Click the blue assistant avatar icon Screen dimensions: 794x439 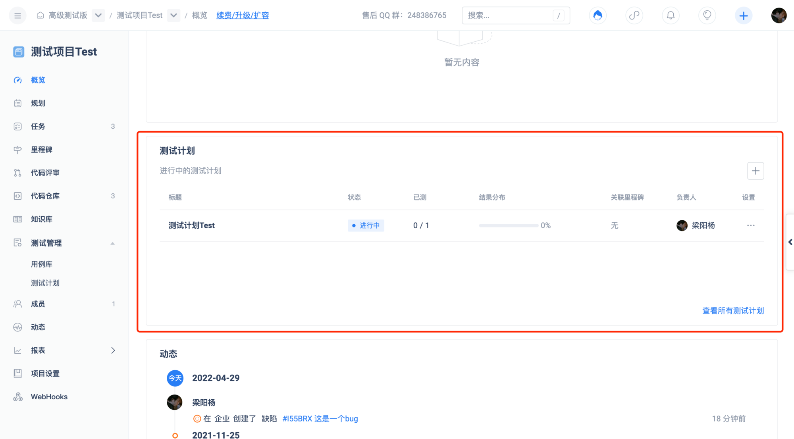(597, 15)
